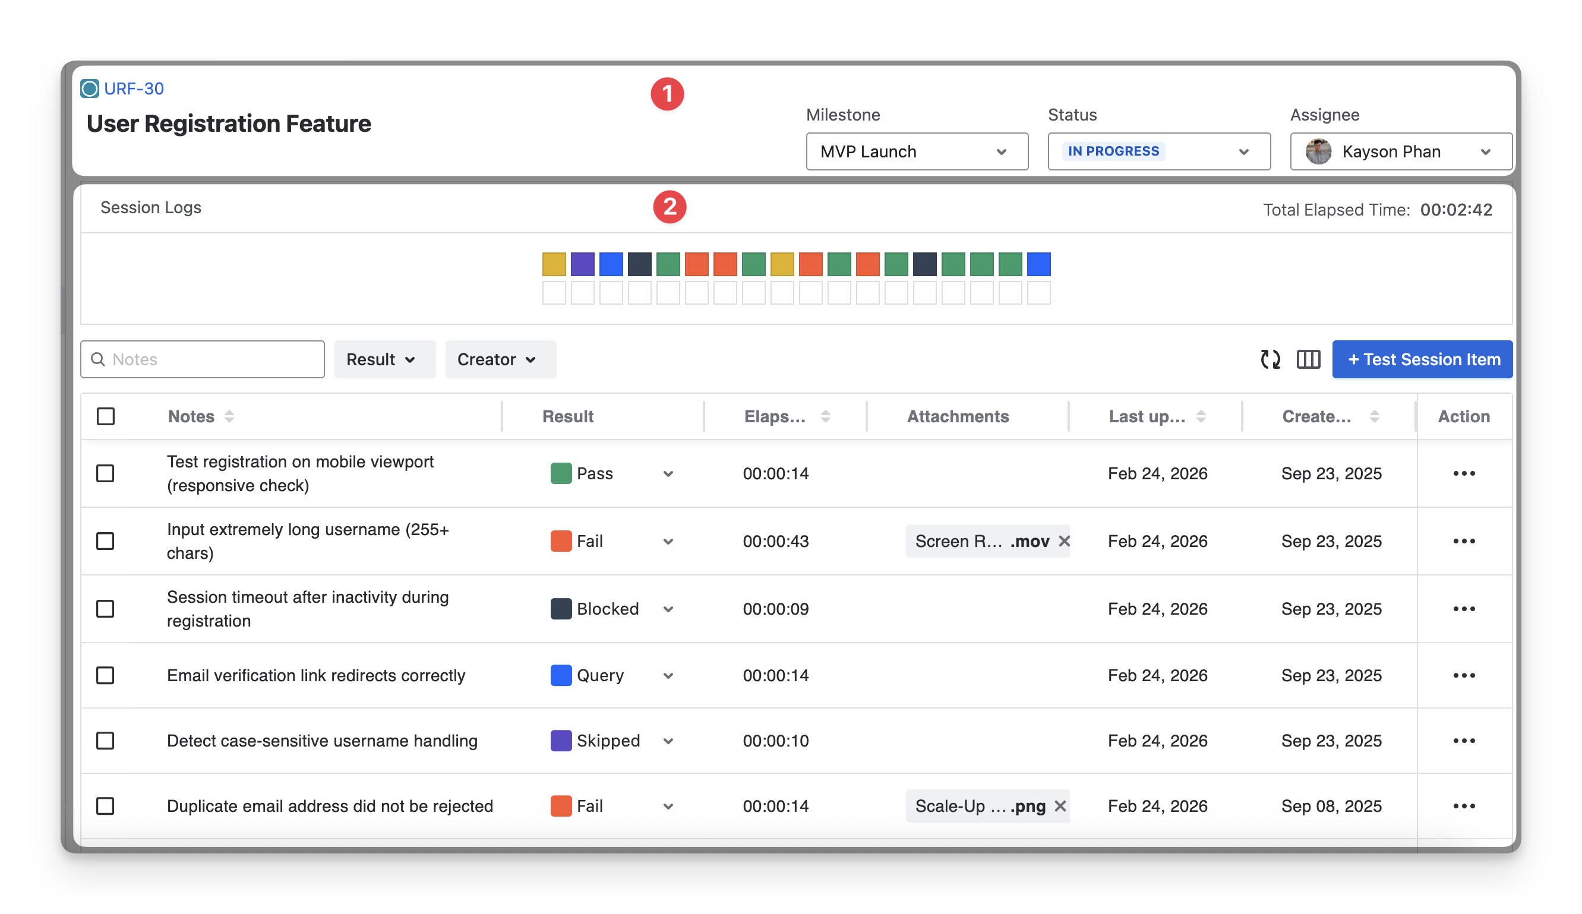Open the URF-30 issue link
The height and width of the screenshot is (914, 1582).
coord(134,88)
